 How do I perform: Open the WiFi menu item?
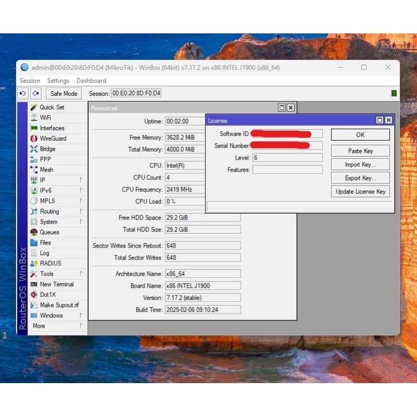tap(45, 118)
